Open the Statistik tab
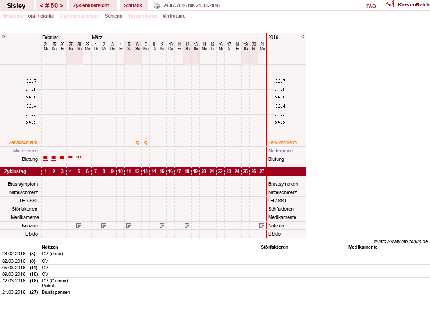The width and height of the screenshot is (430, 314). pyautogui.click(x=133, y=6)
